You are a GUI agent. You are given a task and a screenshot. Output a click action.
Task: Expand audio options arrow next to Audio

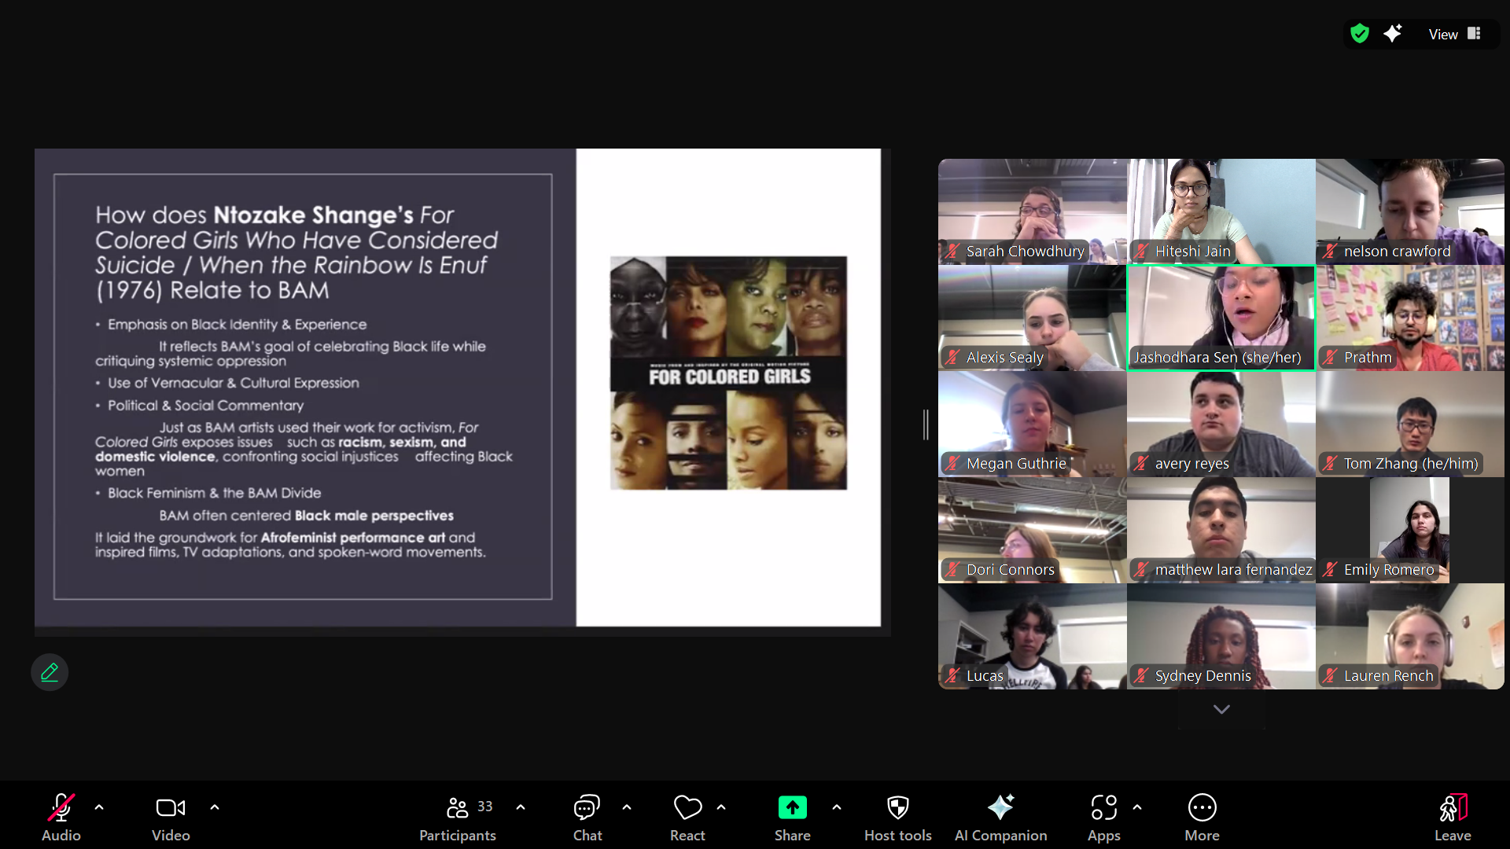coord(99,807)
